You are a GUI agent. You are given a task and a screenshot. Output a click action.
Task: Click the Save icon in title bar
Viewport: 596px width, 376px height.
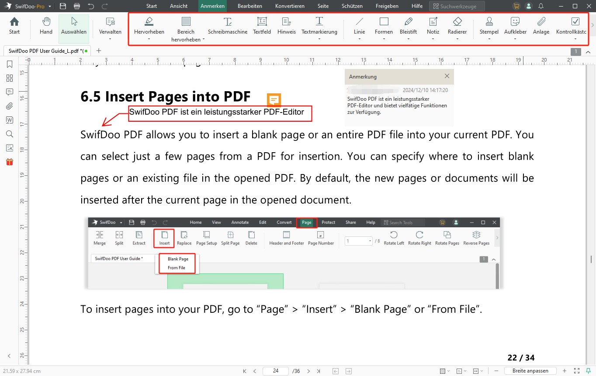(63, 6)
